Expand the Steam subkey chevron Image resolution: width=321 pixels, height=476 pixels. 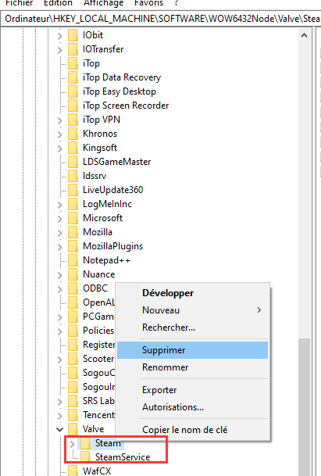point(72,444)
